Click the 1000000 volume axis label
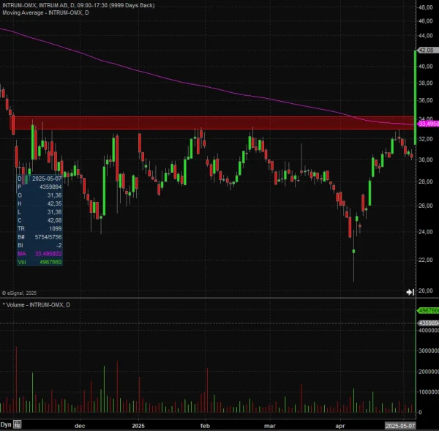 point(429,392)
